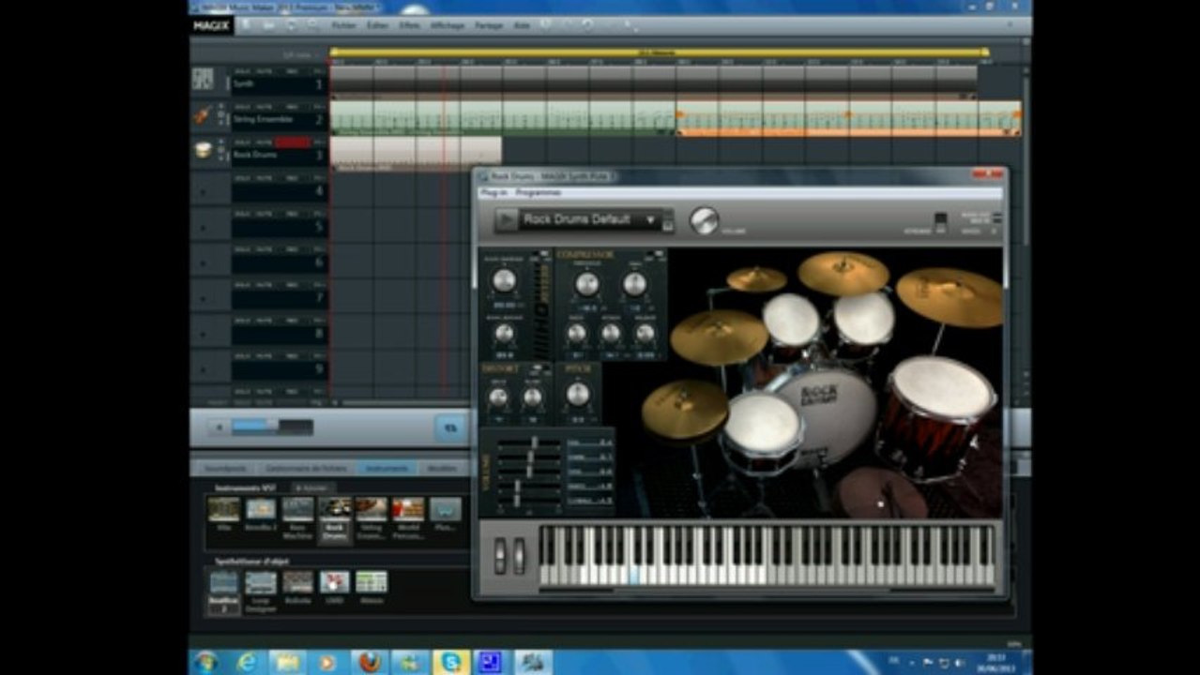1200x675 pixels.
Task: Click the preset play arrow button
Action: 507,220
